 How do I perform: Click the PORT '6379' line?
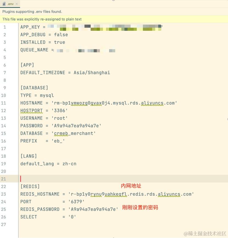pos(52,202)
